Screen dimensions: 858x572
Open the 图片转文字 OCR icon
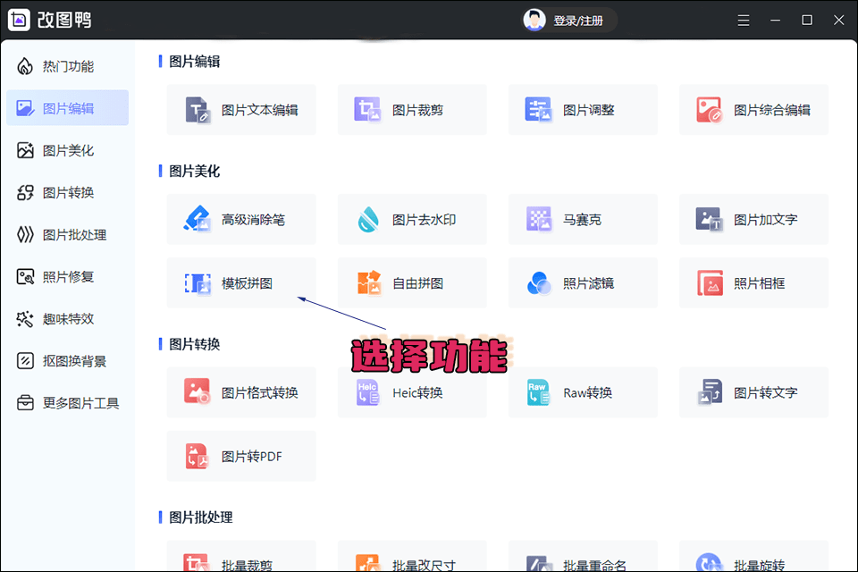coord(711,392)
